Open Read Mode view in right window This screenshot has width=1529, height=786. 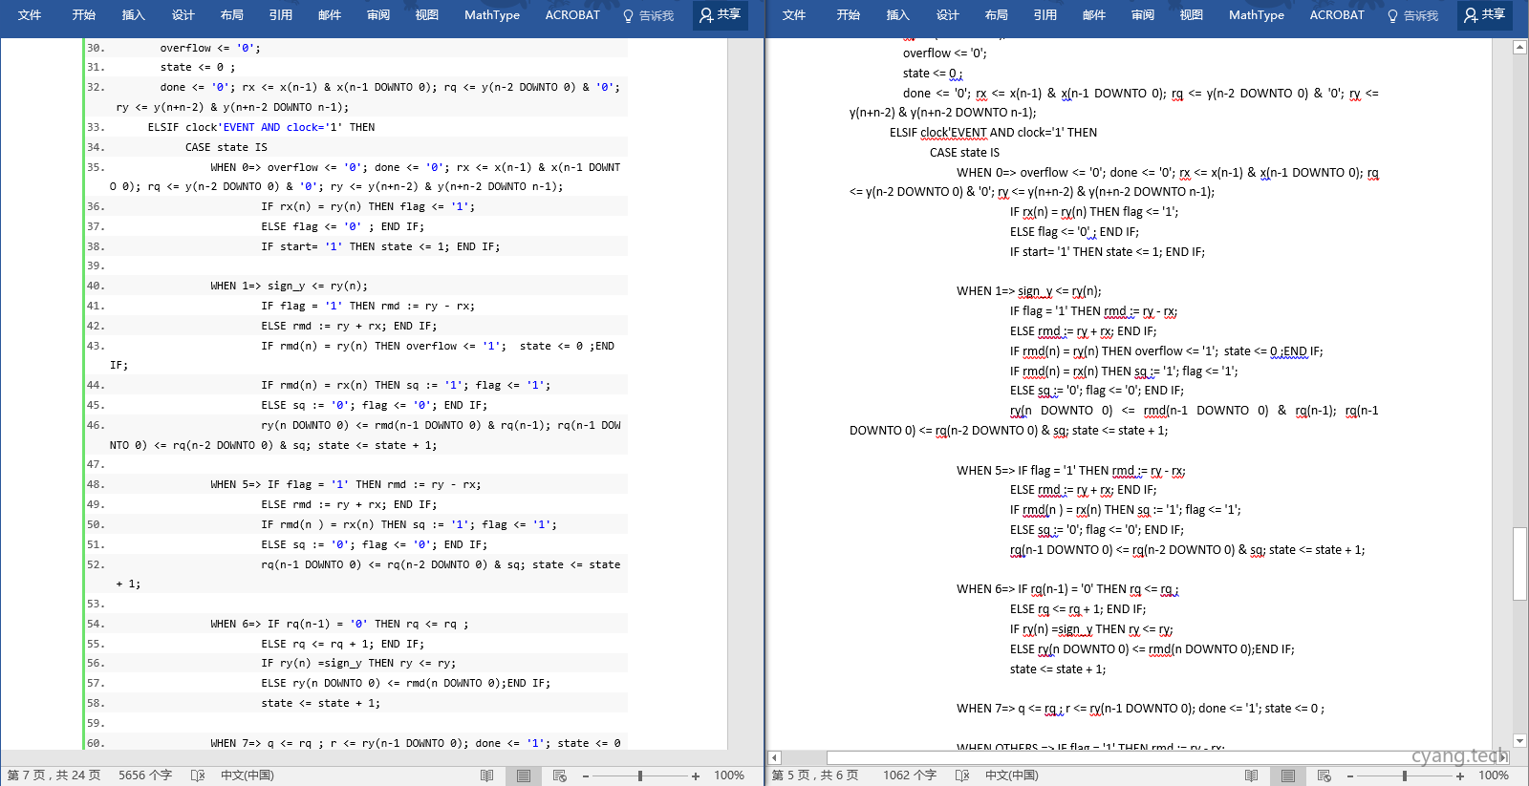pos(1251,775)
